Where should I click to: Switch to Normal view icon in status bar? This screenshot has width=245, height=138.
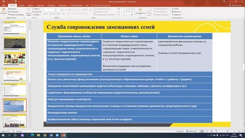coord(202,131)
